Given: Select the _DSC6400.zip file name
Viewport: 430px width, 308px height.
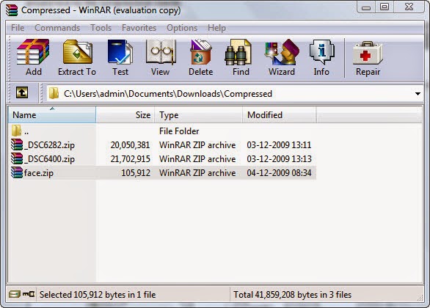Looking at the screenshot, I should [x=49, y=159].
